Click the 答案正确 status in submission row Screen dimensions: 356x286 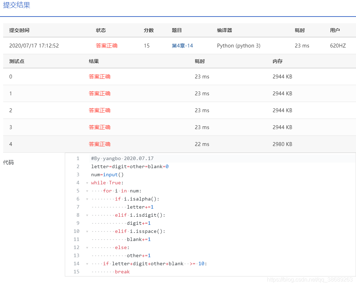tap(107, 45)
